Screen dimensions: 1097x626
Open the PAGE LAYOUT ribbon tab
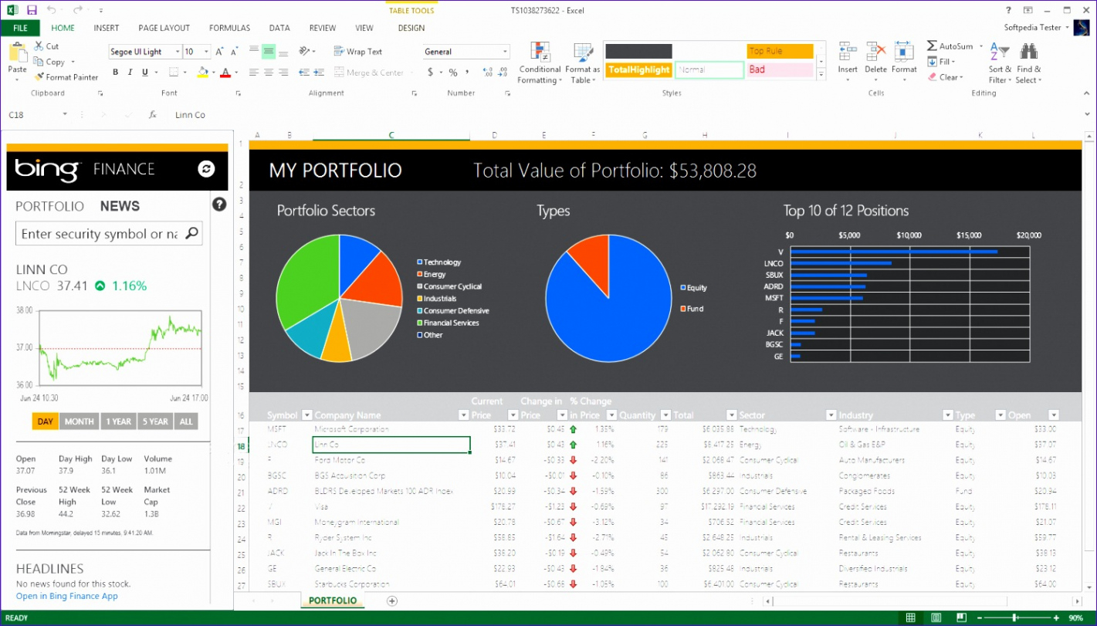coord(164,28)
